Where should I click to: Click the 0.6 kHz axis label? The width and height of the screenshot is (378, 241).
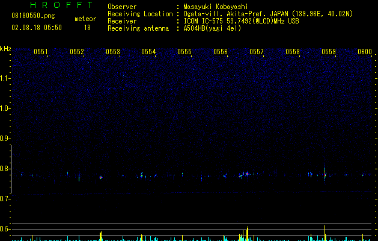pyautogui.click(x=5, y=229)
